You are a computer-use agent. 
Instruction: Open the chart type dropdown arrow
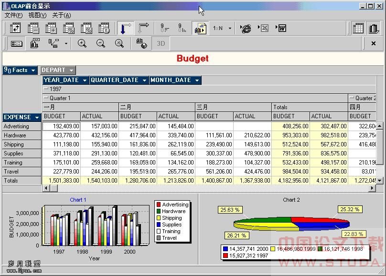tap(66, 44)
